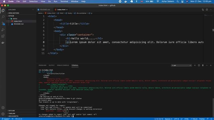The height and width of the screenshot is (120, 214).
Task: Open errors and warnings status item
Action: (19, 119)
